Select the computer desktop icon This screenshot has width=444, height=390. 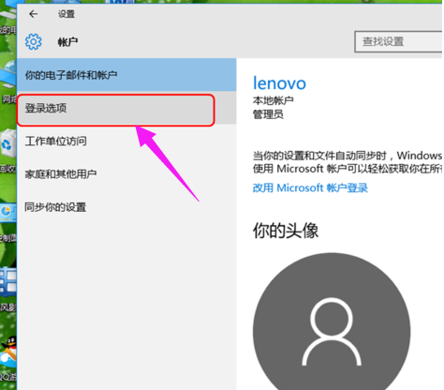tap(8, 16)
